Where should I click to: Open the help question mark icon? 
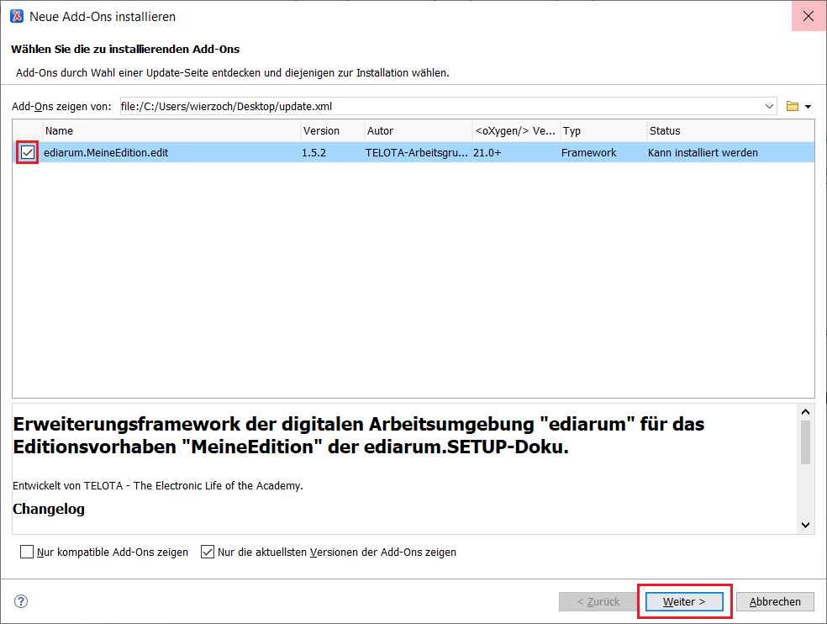21,601
